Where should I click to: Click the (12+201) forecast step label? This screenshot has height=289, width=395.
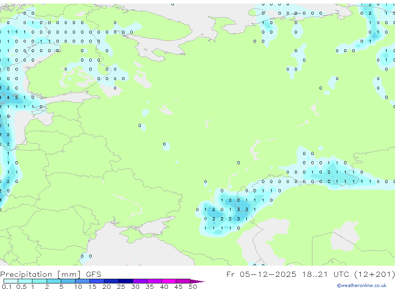pos(374,274)
